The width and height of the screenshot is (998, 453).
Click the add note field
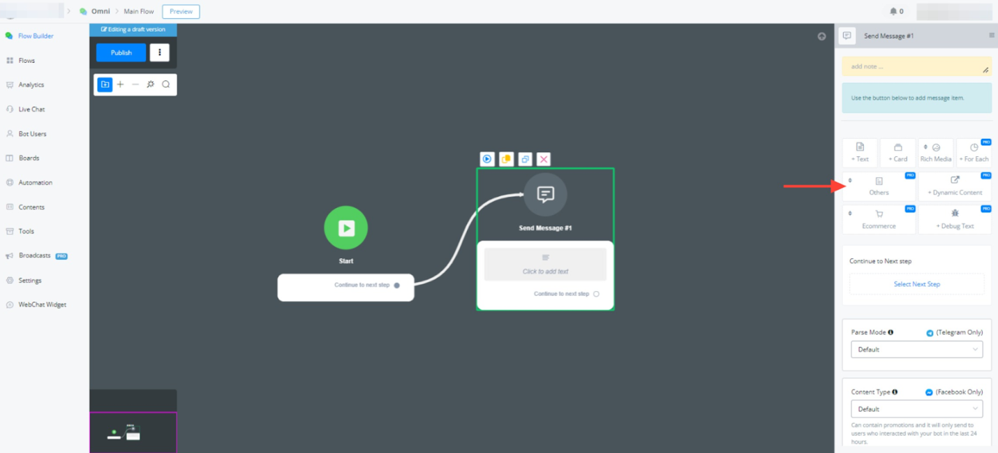click(x=916, y=67)
